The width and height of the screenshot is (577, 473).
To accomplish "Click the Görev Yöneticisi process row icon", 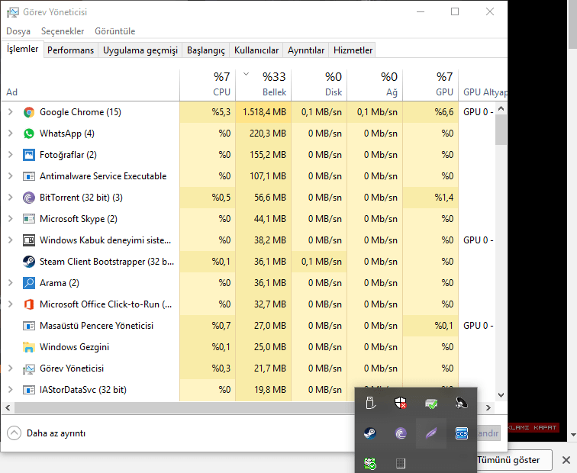I will 29,368.
